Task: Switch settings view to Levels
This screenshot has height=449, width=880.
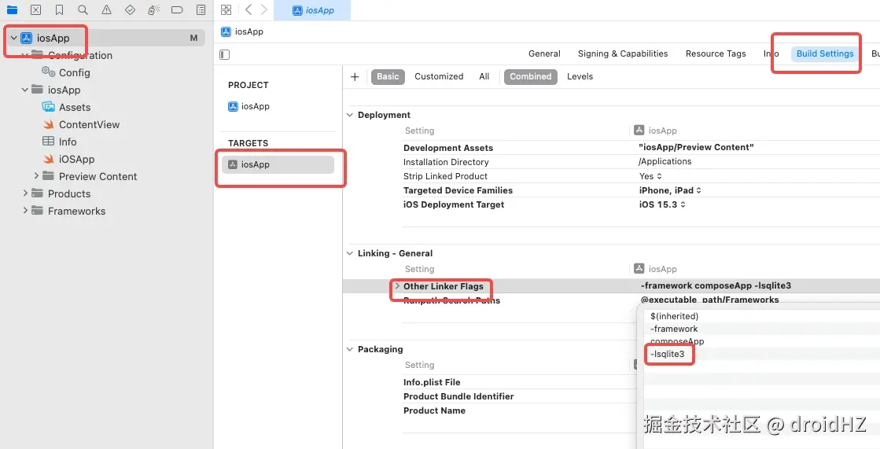Action: [x=580, y=76]
